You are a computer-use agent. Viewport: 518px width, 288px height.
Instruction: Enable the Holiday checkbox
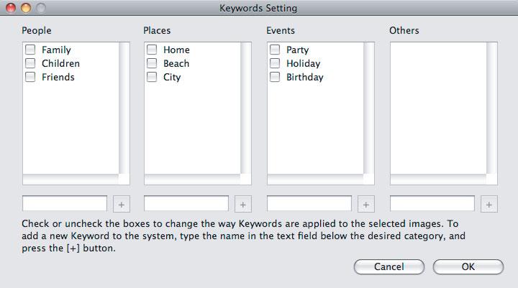coord(275,63)
